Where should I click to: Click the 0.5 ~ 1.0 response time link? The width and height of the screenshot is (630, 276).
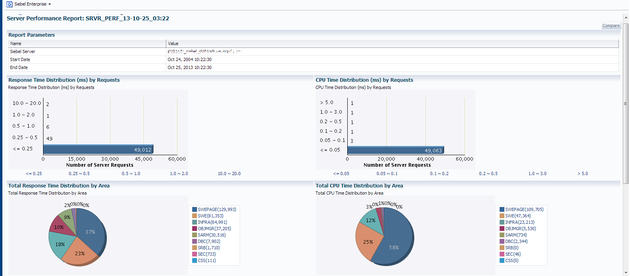coord(131,173)
